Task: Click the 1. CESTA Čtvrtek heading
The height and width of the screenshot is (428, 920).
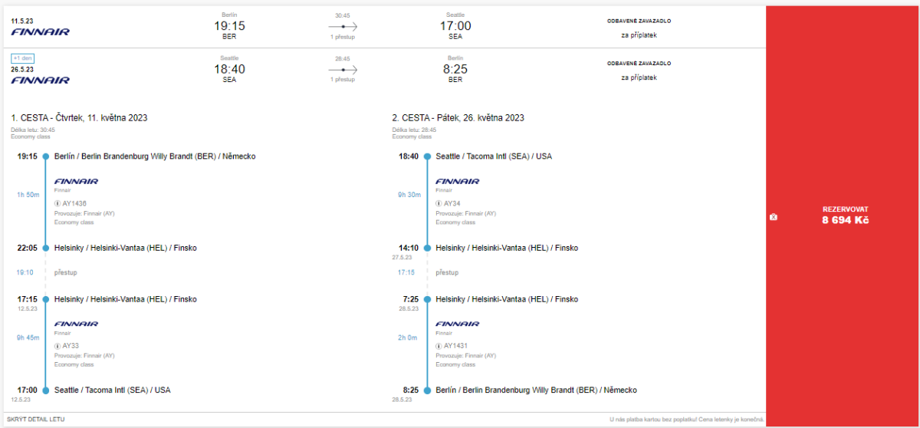Action: click(x=79, y=118)
